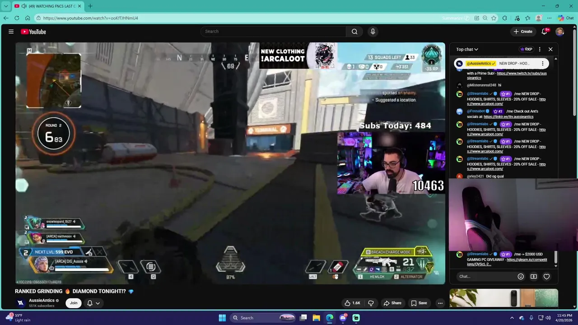Submit search with the magnifier button

(354, 32)
